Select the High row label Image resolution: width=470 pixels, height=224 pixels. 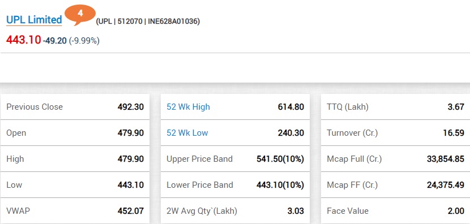tap(15, 159)
